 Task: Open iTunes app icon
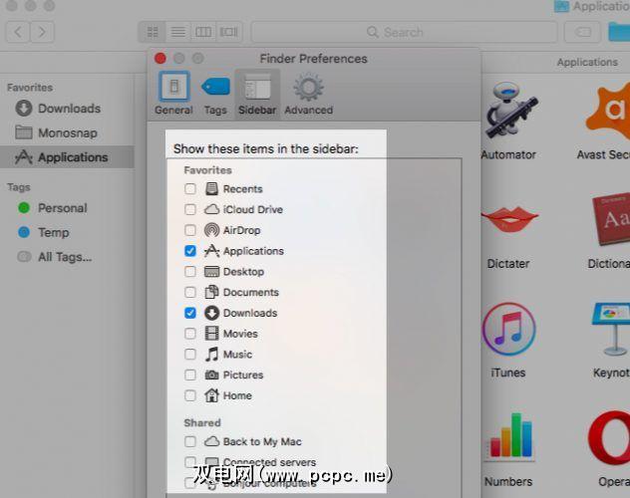(x=508, y=329)
